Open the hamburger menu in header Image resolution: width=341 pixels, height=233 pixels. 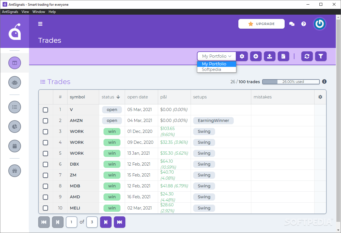coord(40,24)
